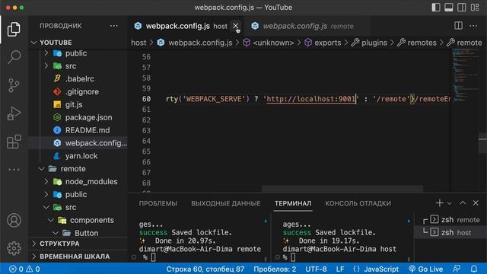This screenshot has height=274, width=487.
Task: Open the Source Control view
Action: pos(14,85)
